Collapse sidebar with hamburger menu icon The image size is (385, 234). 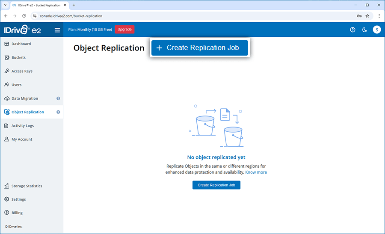[57, 30]
